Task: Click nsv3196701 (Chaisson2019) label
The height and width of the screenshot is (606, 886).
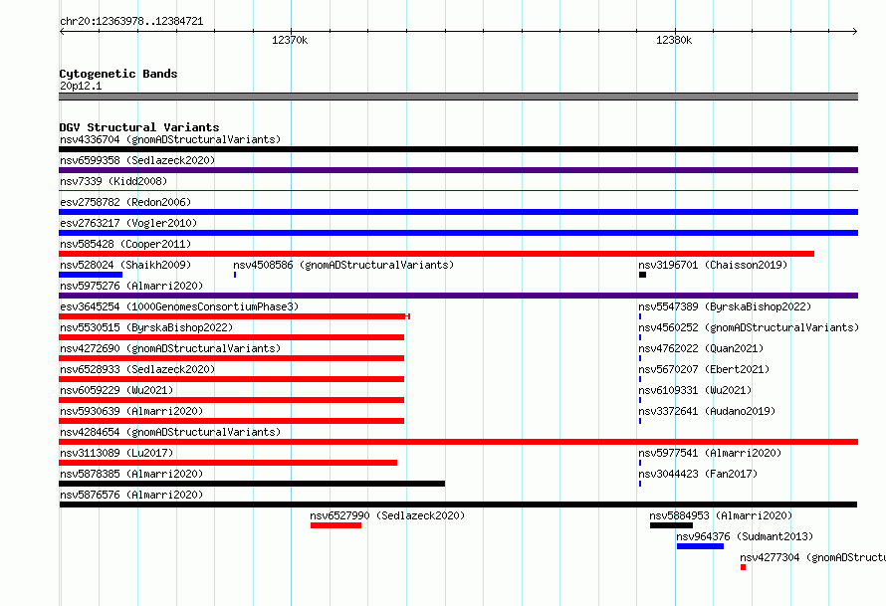Action: (x=713, y=265)
